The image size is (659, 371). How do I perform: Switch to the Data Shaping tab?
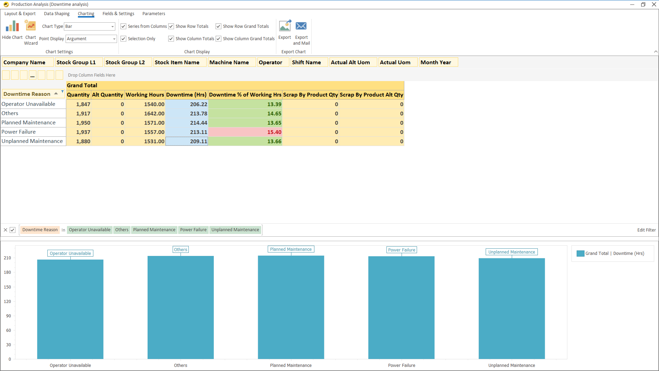pyautogui.click(x=57, y=14)
